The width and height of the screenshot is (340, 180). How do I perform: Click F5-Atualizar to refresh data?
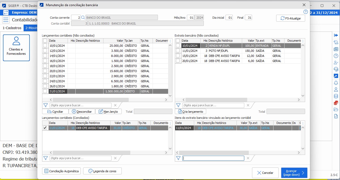(x=291, y=18)
